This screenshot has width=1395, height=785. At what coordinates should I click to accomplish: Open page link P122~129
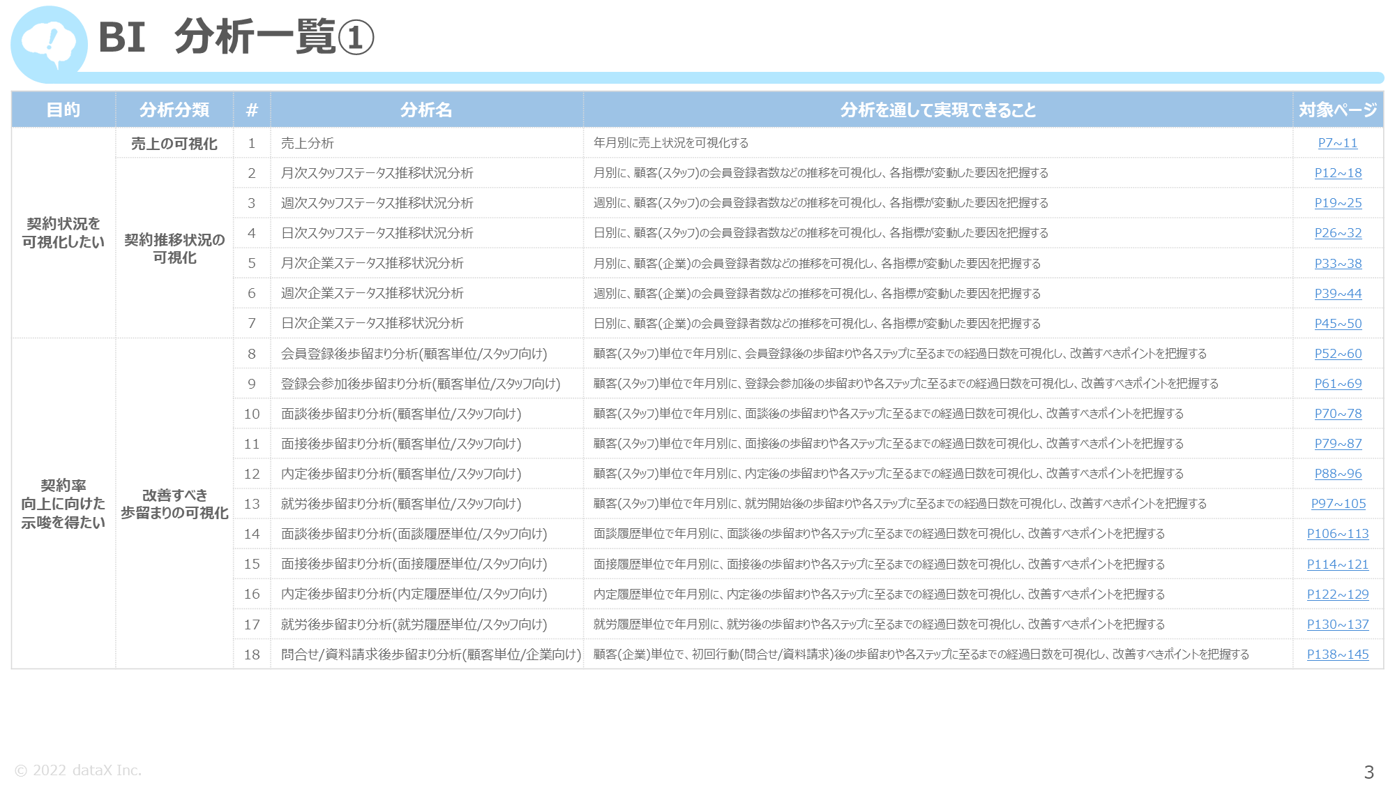[1338, 595]
